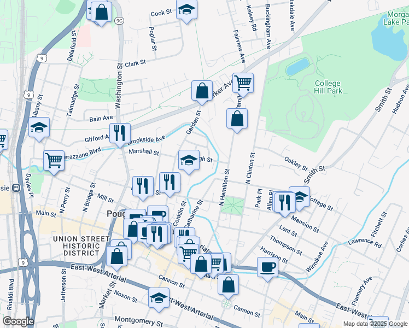This screenshot has width=409, height=328.
Task: Select the N Bridge St label
Action: (x=89, y=197)
